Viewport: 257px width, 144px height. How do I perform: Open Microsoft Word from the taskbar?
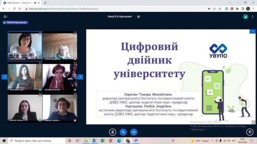point(94,141)
